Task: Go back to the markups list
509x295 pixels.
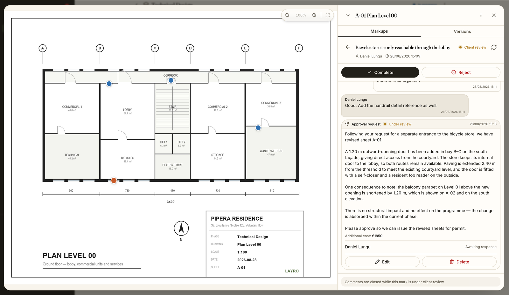Action: coord(348,47)
